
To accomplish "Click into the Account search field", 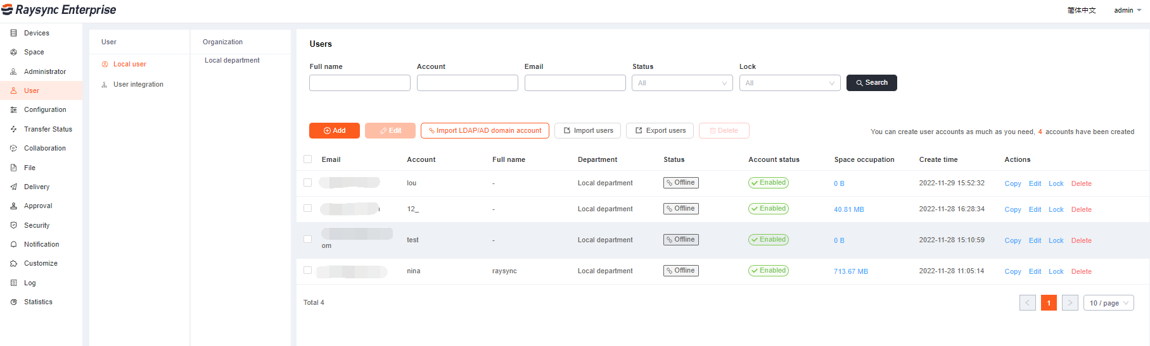I will coord(468,83).
